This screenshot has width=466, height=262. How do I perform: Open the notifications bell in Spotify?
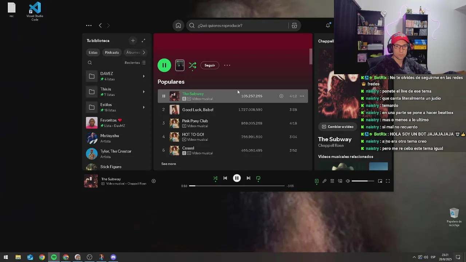328,25
